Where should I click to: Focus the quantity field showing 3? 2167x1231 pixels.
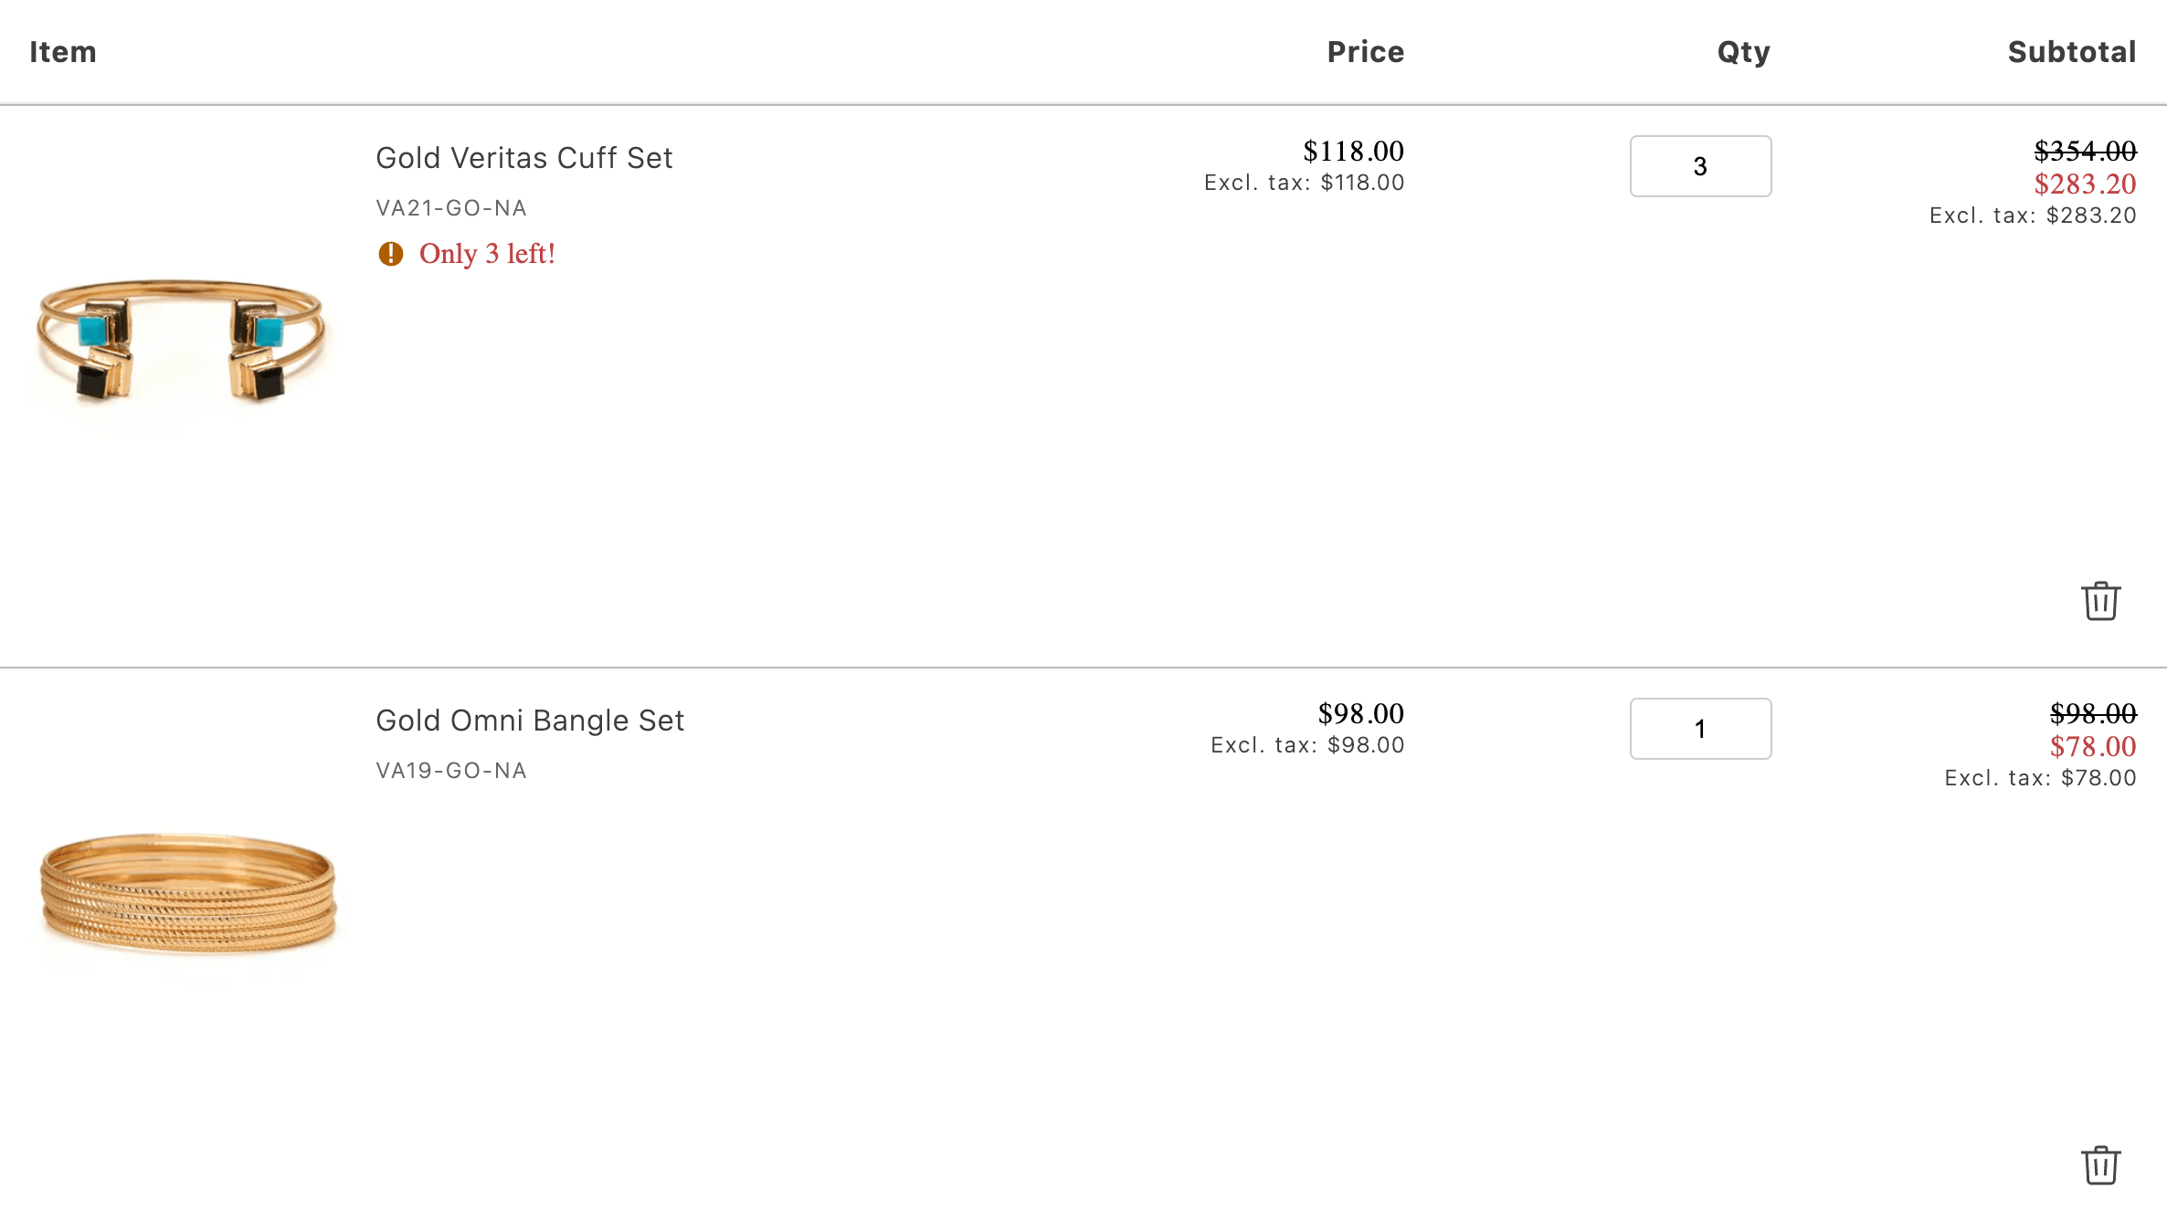1700,166
